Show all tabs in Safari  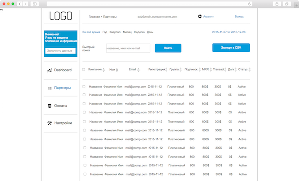point(287,4)
